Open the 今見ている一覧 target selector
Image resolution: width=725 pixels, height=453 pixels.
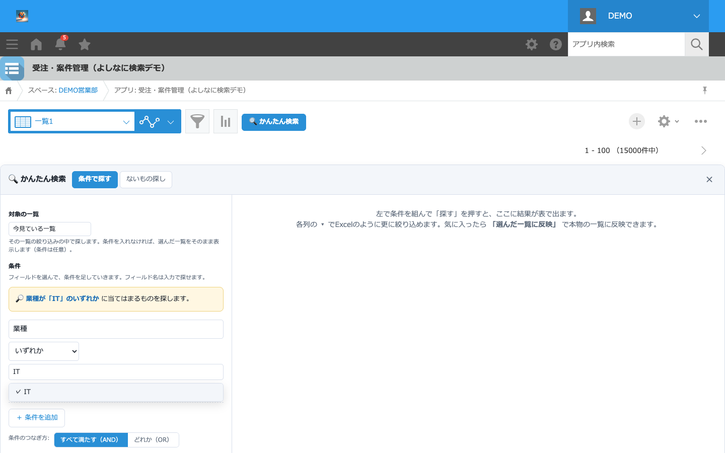50,229
